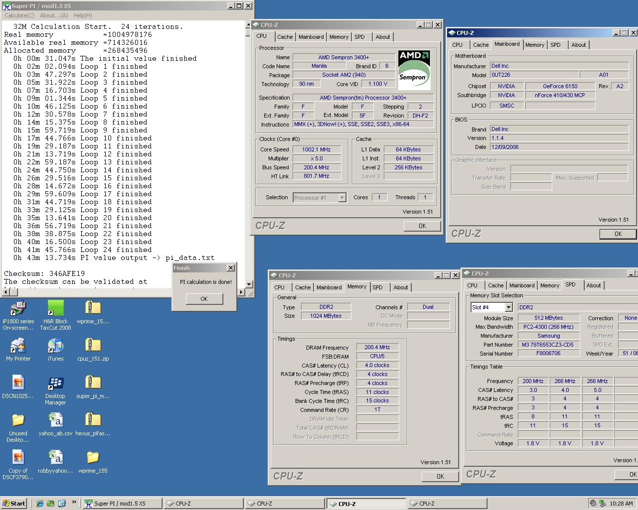This screenshot has width=638, height=510.
Task: Select the yahoo_ab.csv file icon
Action: (55, 420)
